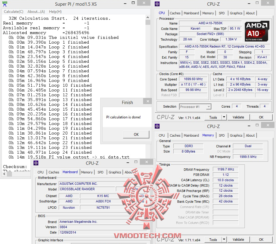Click the CAS# Latency value 10.0 clocks
This screenshot has width=276, height=244.
225,180
